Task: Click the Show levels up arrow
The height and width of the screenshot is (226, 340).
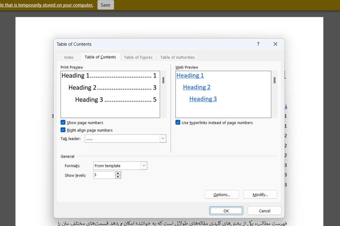Action: coord(118,173)
